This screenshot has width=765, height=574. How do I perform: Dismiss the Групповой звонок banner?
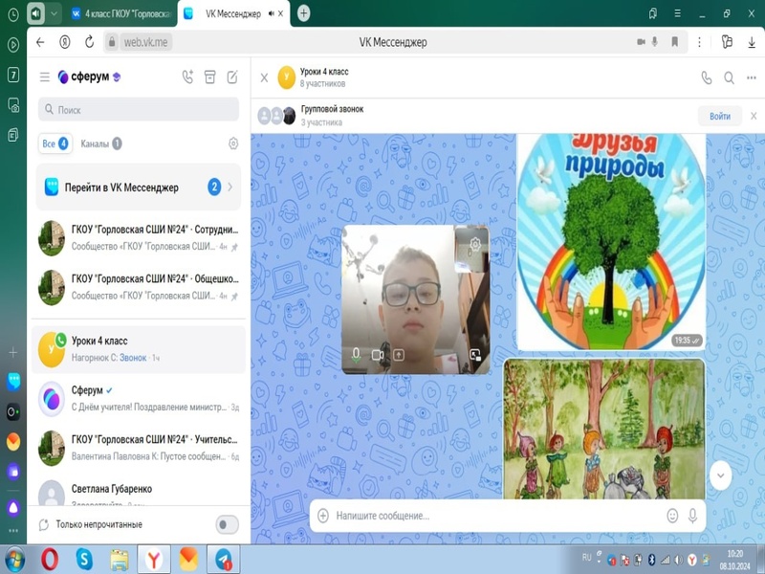tap(754, 116)
